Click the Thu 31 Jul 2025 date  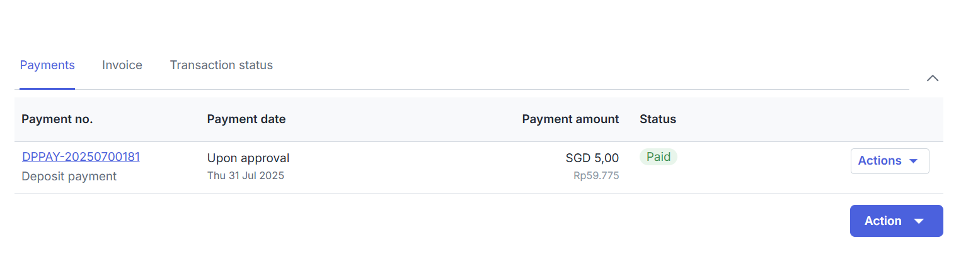pyautogui.click(x=246, y=176)
